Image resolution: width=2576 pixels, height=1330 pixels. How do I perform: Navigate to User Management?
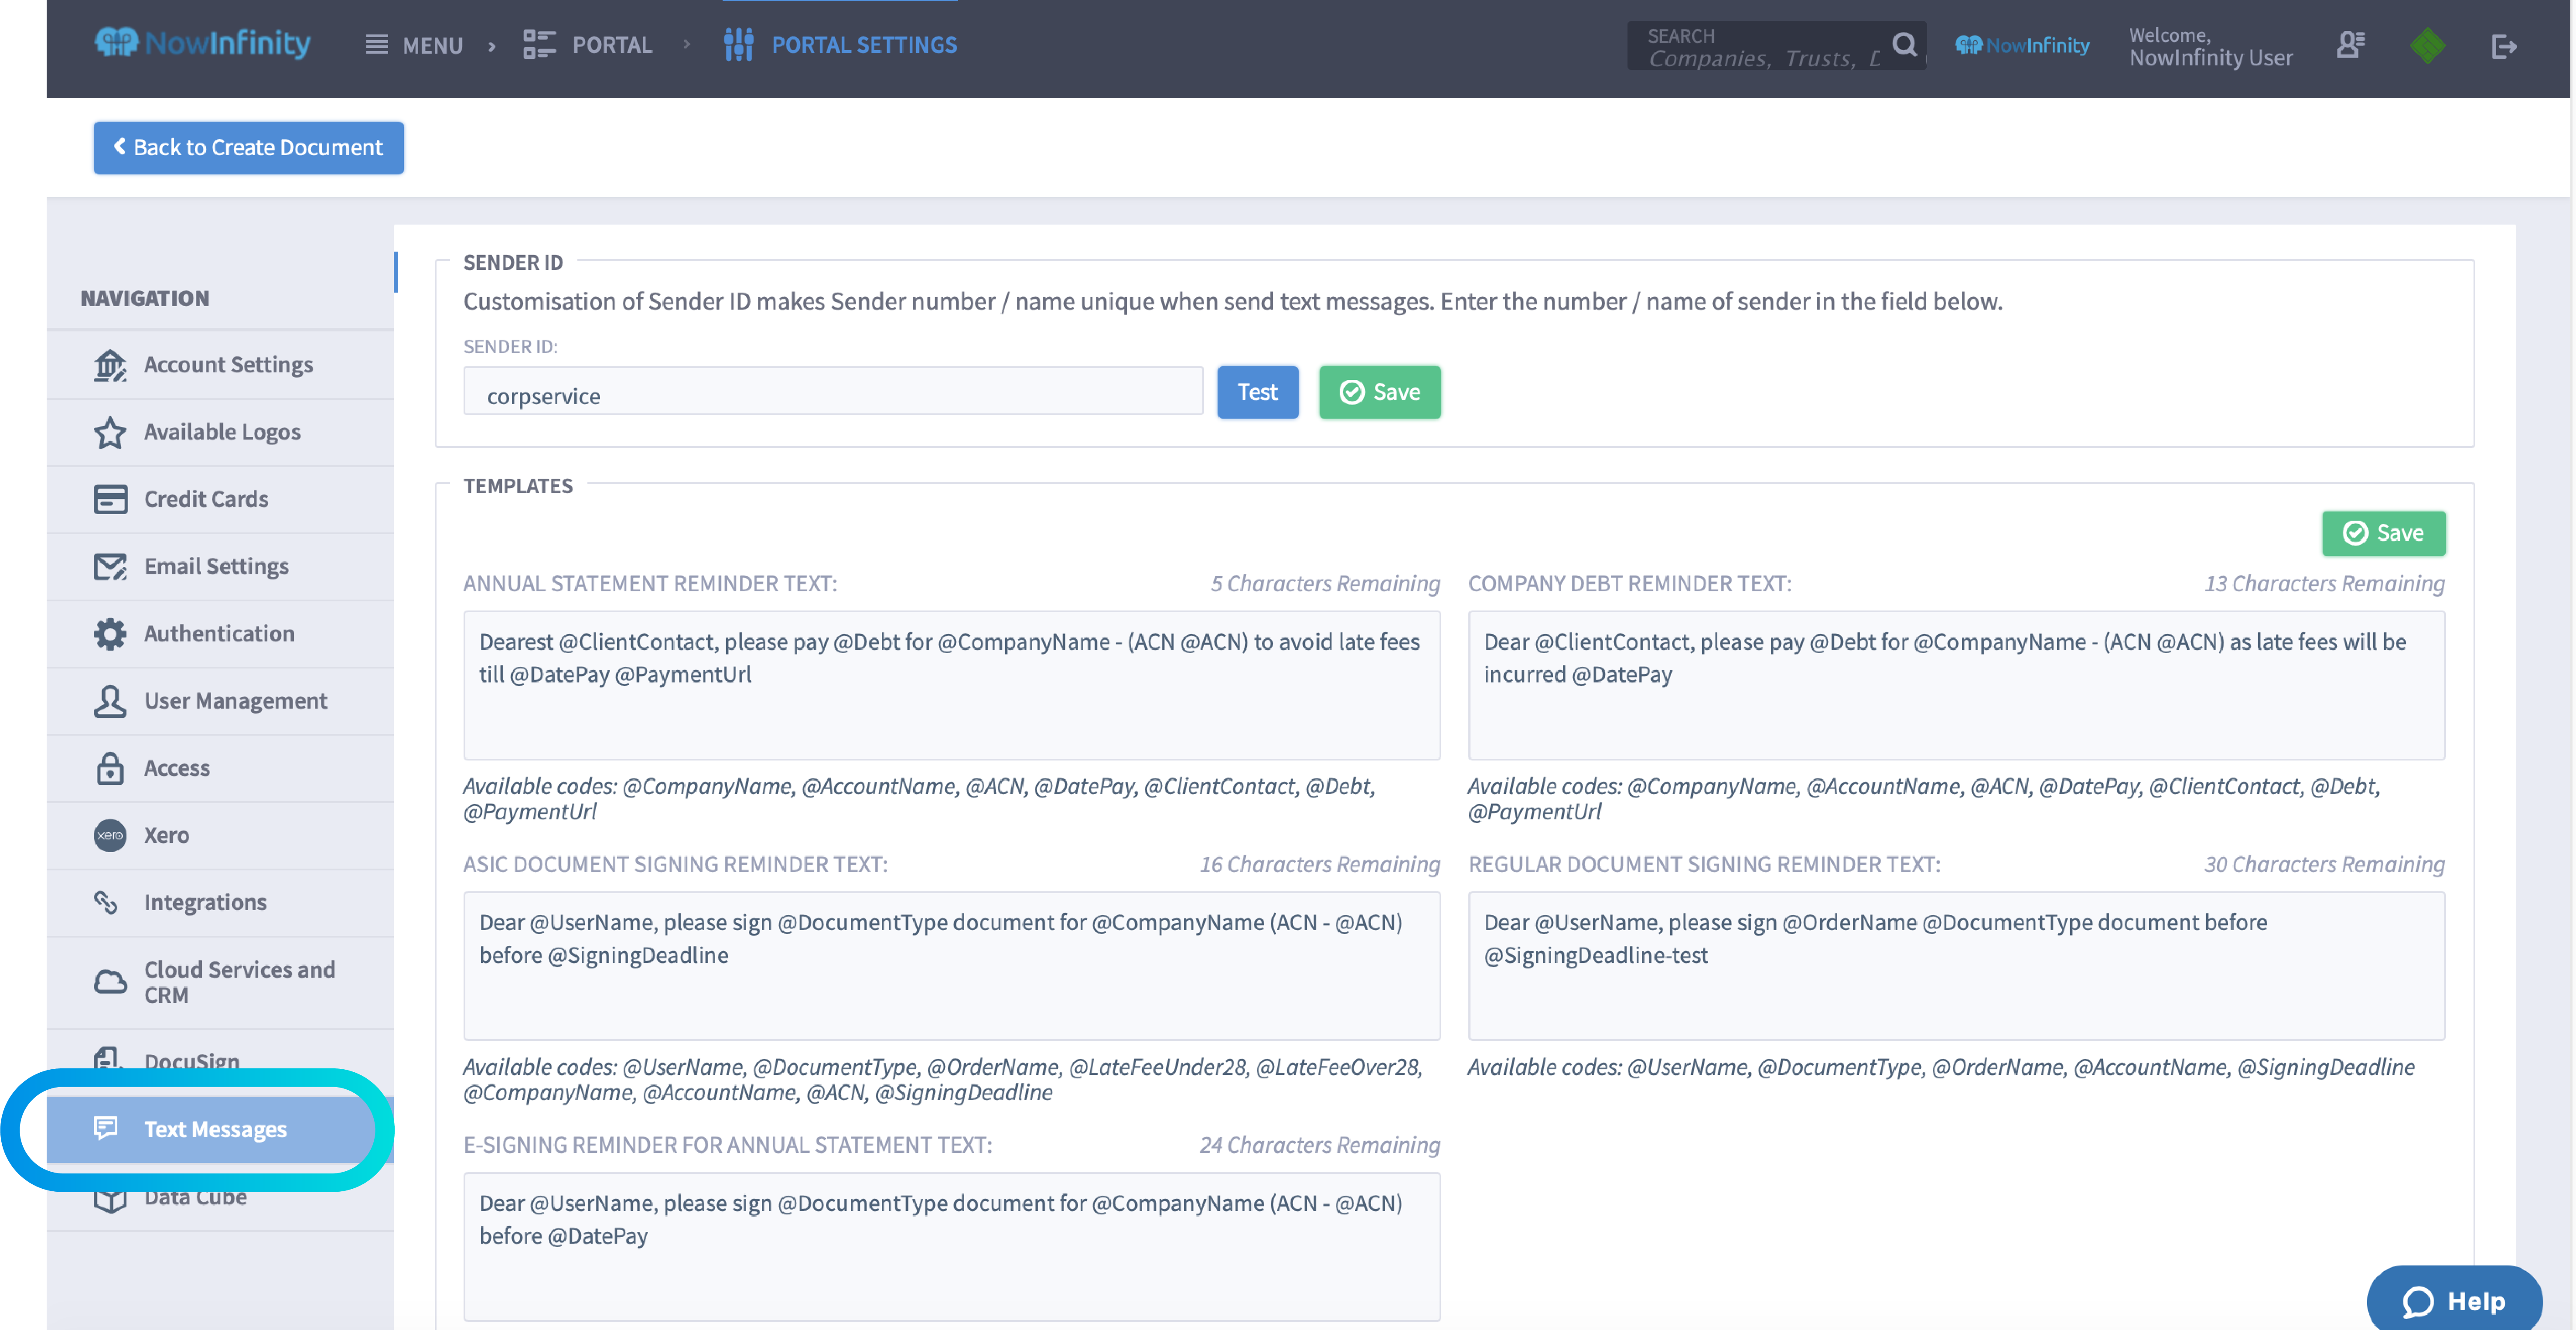pyautogui.click(x=220, y=701)
